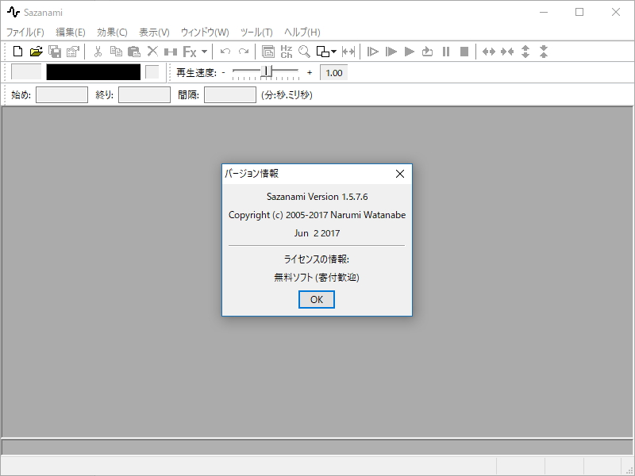Click the 始め input field

pos(62,94)
